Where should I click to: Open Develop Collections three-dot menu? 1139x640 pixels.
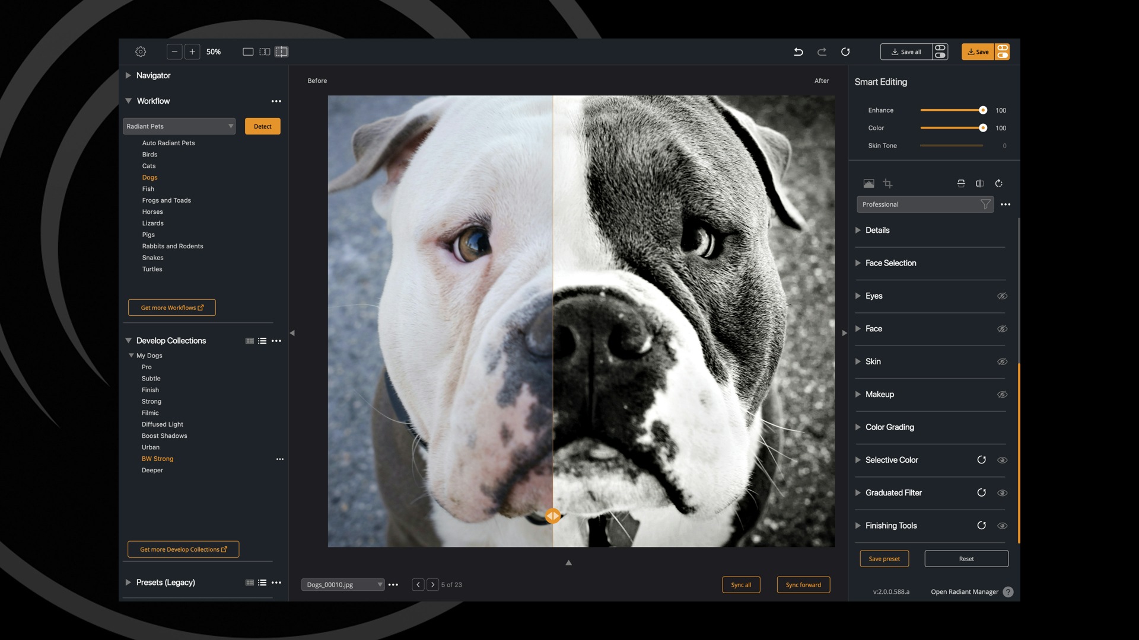point(276,341)
